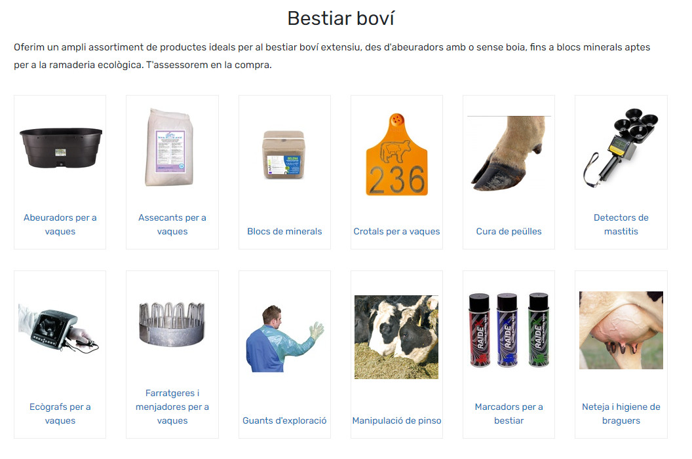
Task: Open the man wearing exploration glove image
Action: coord(284,338)
